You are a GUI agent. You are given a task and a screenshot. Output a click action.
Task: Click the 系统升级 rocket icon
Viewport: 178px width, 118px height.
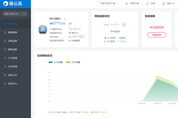pos(127,4)
